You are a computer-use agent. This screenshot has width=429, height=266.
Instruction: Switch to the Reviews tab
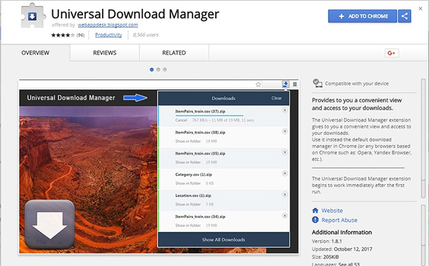coord(105,53)
